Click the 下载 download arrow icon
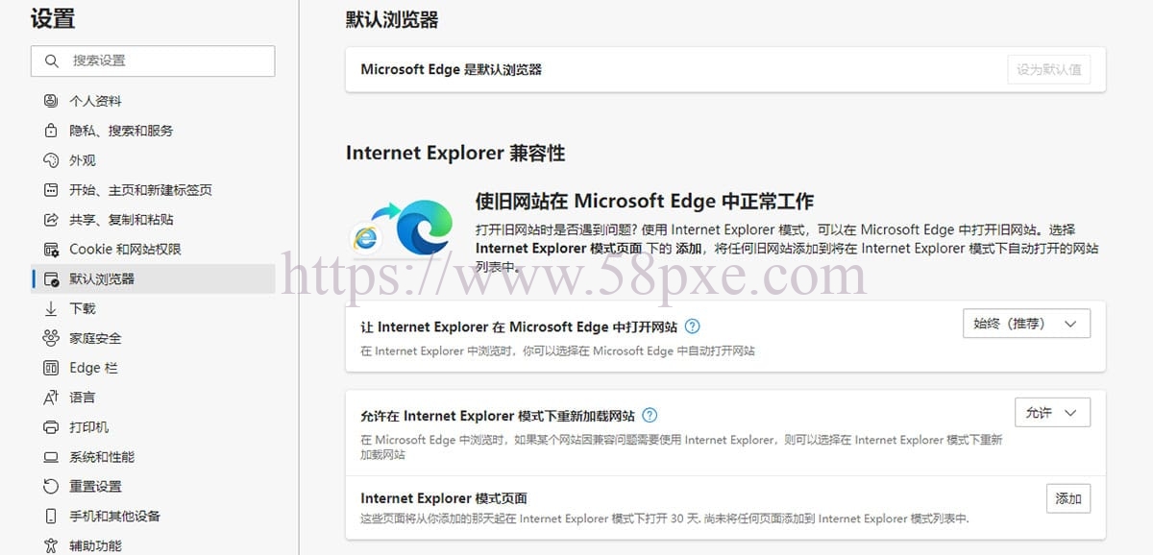This screenshot has height=555, width=1153. [51, 309]
